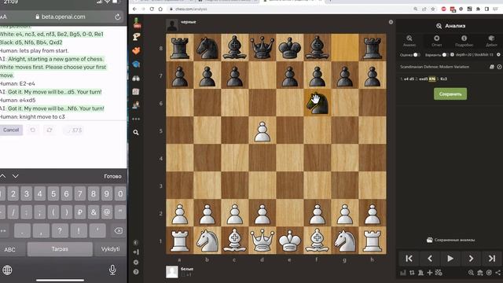
Task: Open the News icon in chess.com sidebar
Action: coord(136,92)
